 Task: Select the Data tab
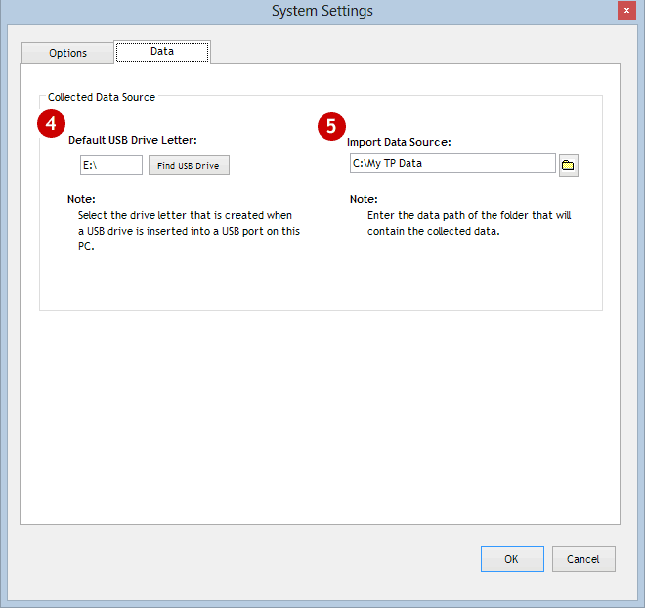tap(161, 52)
